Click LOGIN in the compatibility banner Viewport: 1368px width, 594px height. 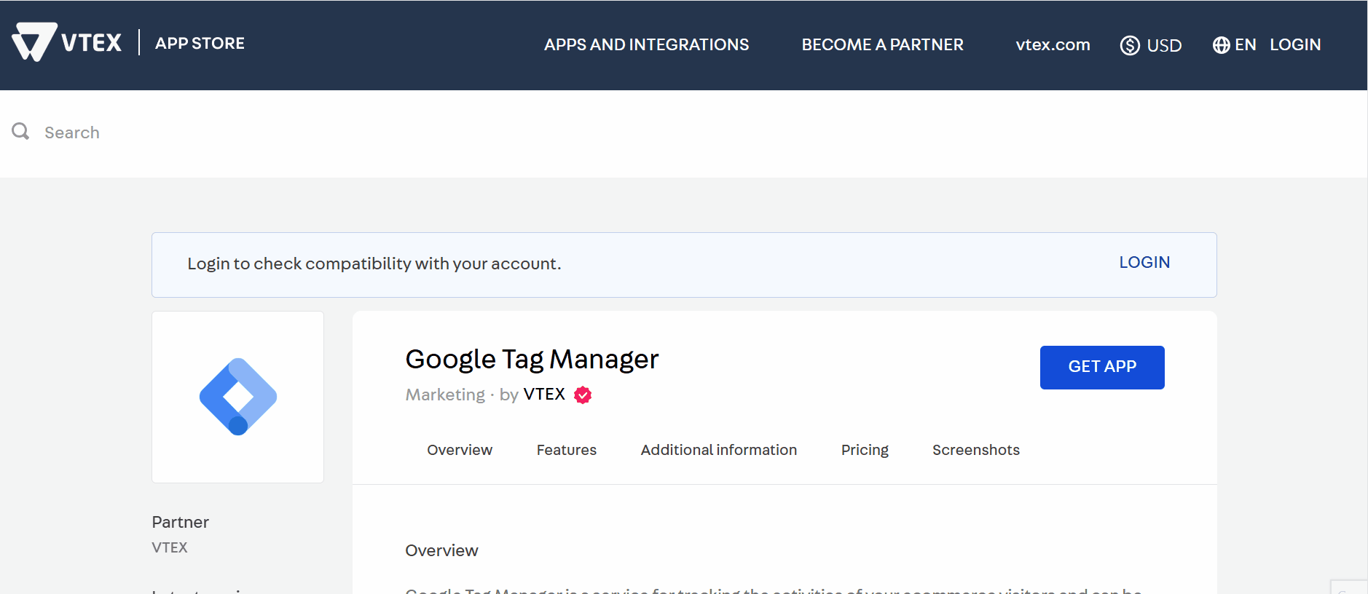[1144, 262]
